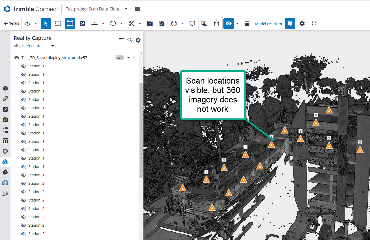Toggle visibility of Test_TD_6e_verdieping_structured.e57

pyautogui.click(x=17, y=58)
